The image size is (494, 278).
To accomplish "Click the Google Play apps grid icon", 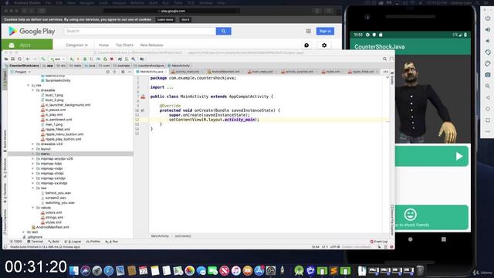I will click(x=309, y=31).
